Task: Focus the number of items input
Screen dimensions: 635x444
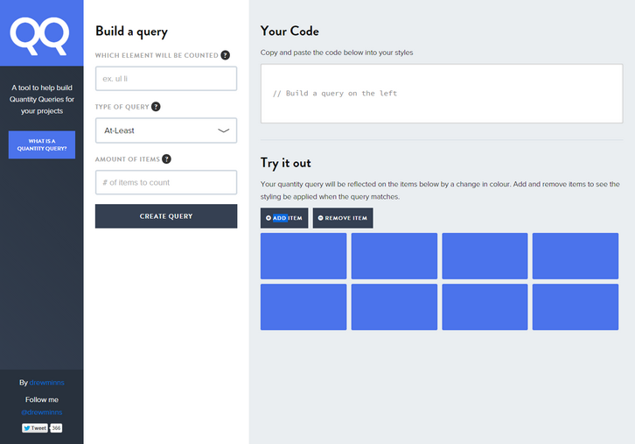Action: tap(165, 182)
